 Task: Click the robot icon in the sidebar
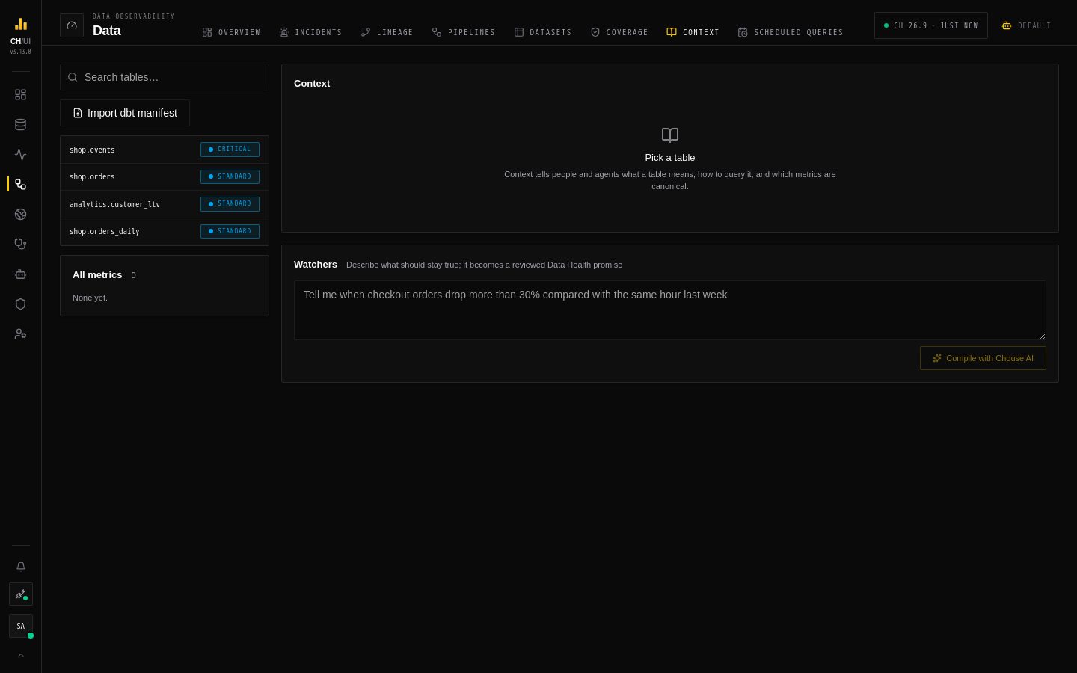20,274
